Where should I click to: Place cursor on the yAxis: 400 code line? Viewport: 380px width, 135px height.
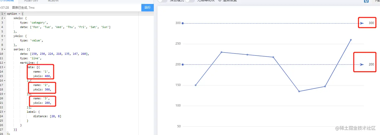pos(43,76)
